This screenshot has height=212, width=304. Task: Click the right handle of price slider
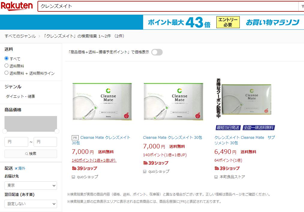point(57,131)
